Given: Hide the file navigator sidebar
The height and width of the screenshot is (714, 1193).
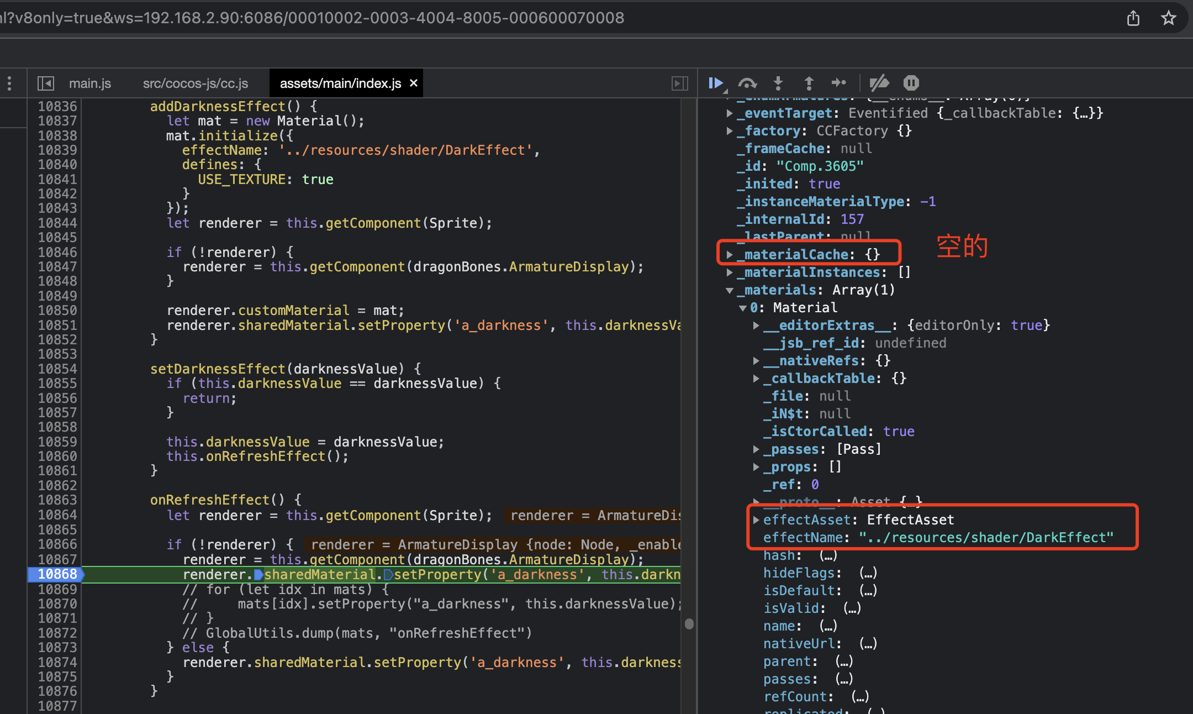Looking at the screenshot, I should tap(45, 83).
